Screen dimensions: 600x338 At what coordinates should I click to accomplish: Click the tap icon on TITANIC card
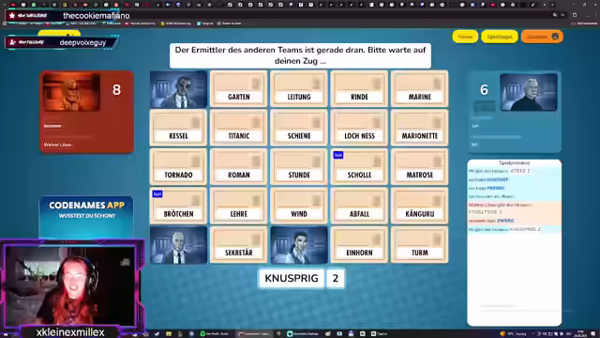tap(256, 122)
